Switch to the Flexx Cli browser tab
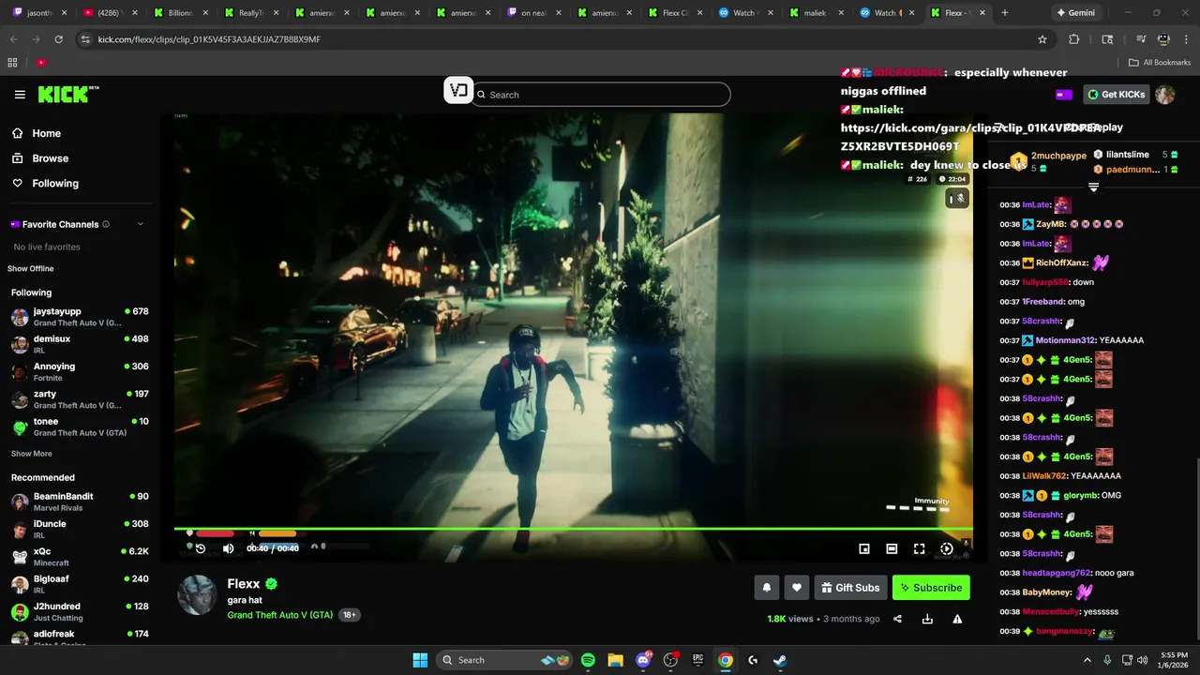1200x675 pixels. click(675, 13)
